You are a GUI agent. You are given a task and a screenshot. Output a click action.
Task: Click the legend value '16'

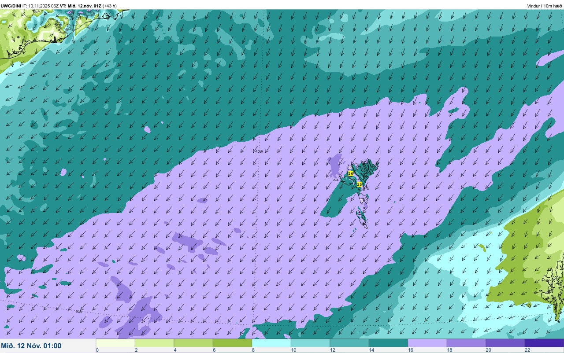tap(410, 350)
